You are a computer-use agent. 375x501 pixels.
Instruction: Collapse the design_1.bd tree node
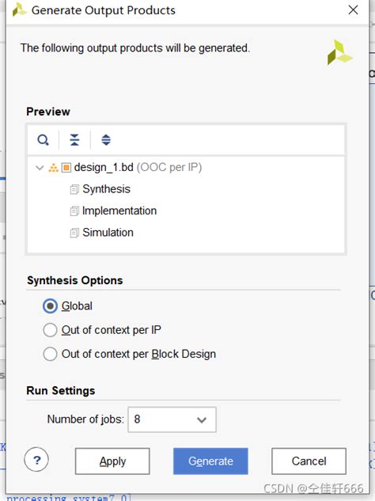click(x=40, y=168)
